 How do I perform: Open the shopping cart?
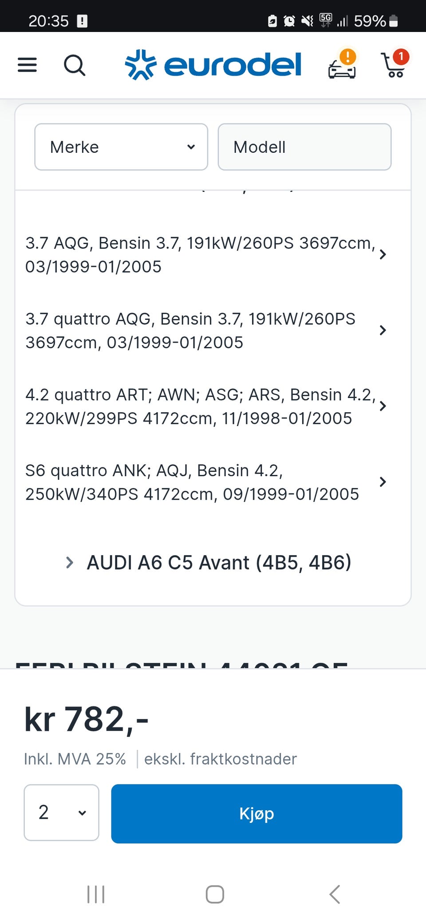tap(394, 65)
